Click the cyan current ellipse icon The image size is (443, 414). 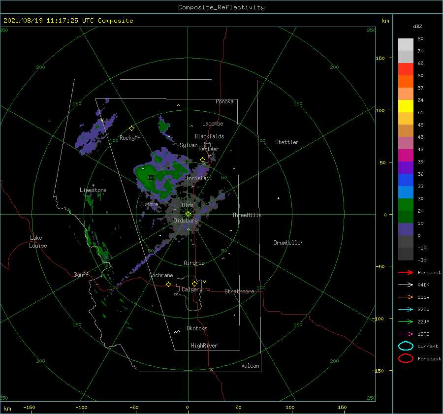click(406, 346)
